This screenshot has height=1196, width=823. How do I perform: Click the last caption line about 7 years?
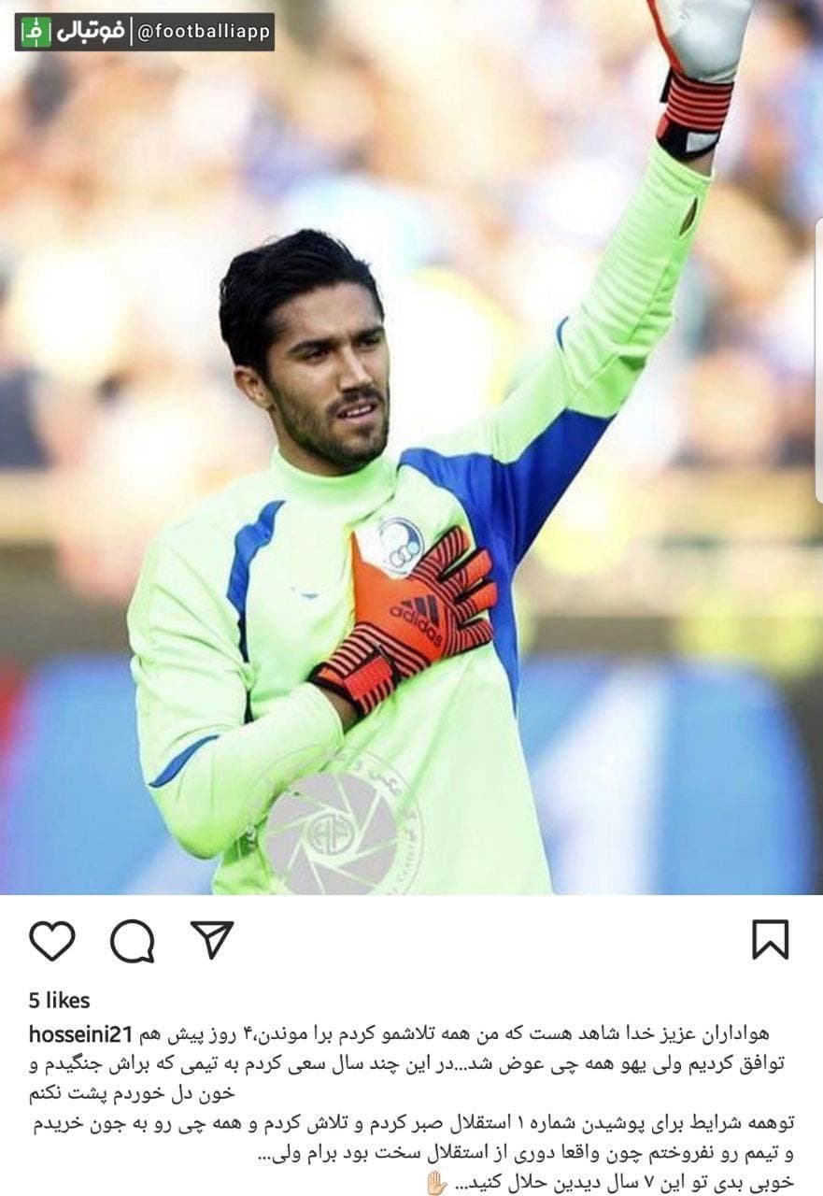point(620,1183)
